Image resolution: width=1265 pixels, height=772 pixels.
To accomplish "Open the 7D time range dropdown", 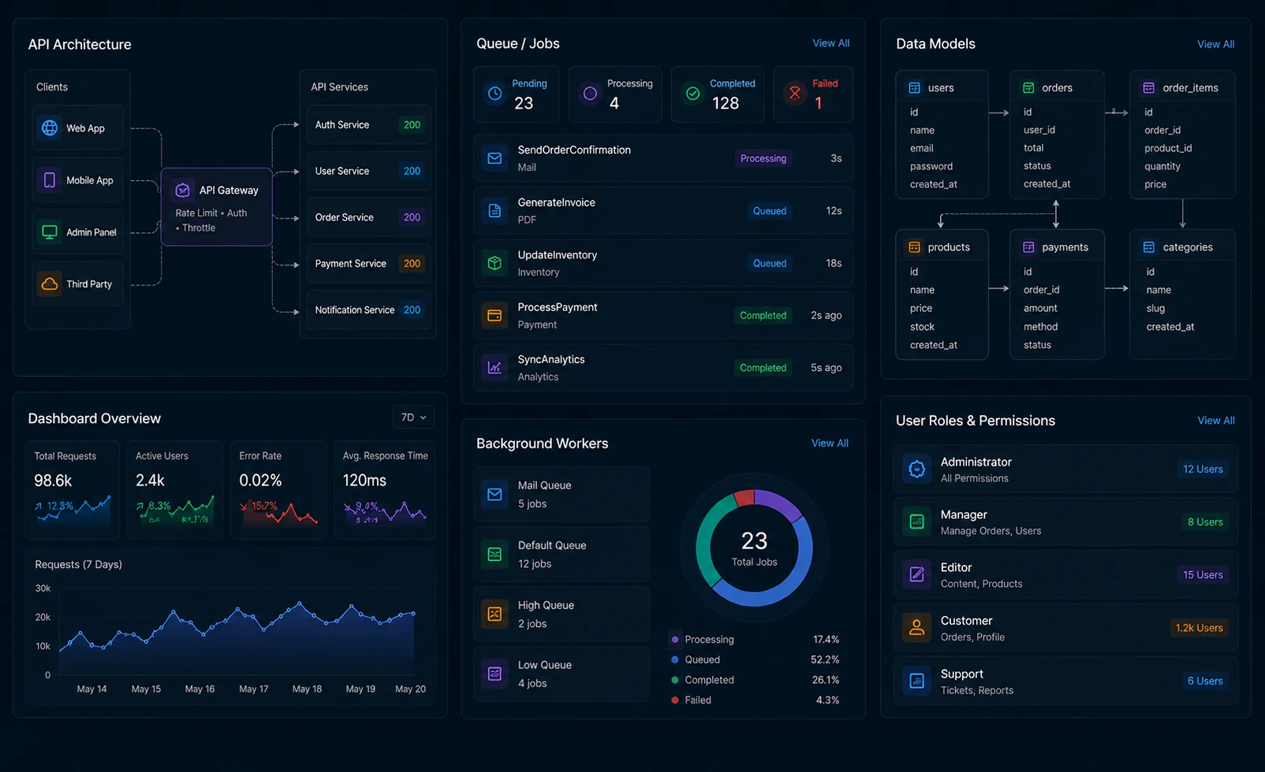I will click(413, 418).
